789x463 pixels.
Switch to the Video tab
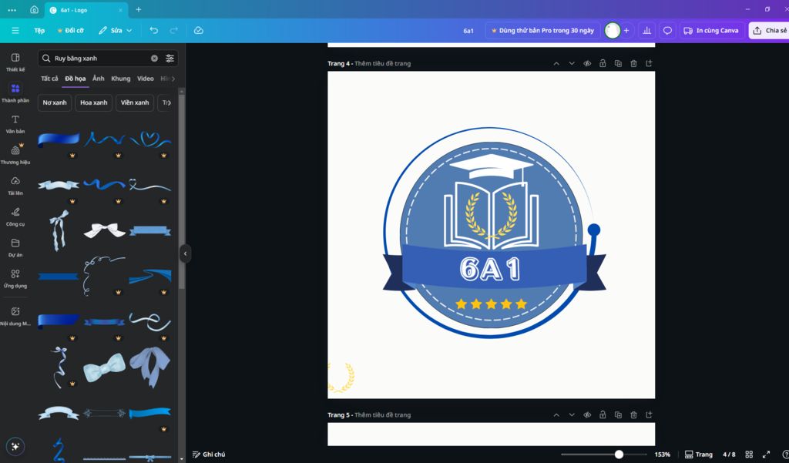click(x=146, y=79)
